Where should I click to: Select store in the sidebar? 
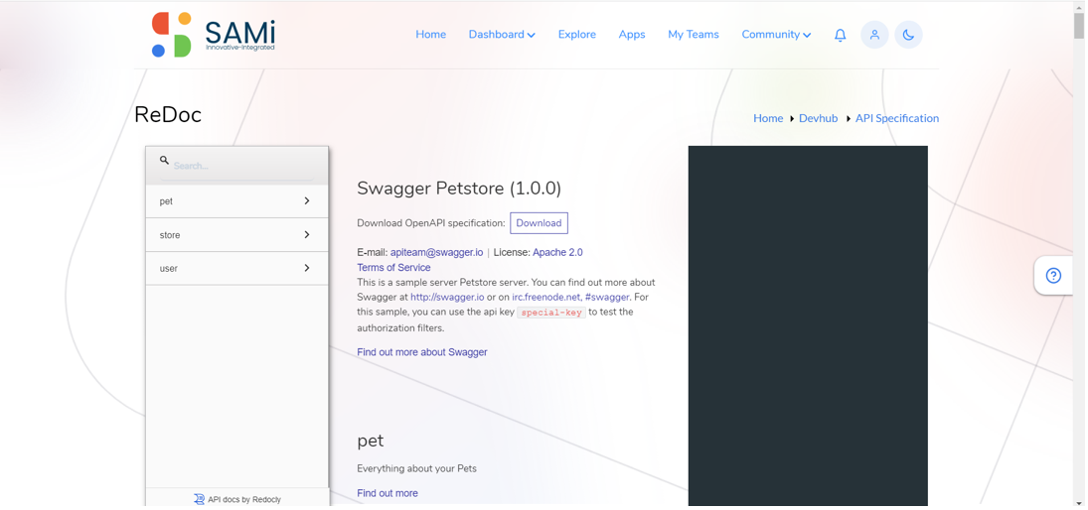(236, 235)
